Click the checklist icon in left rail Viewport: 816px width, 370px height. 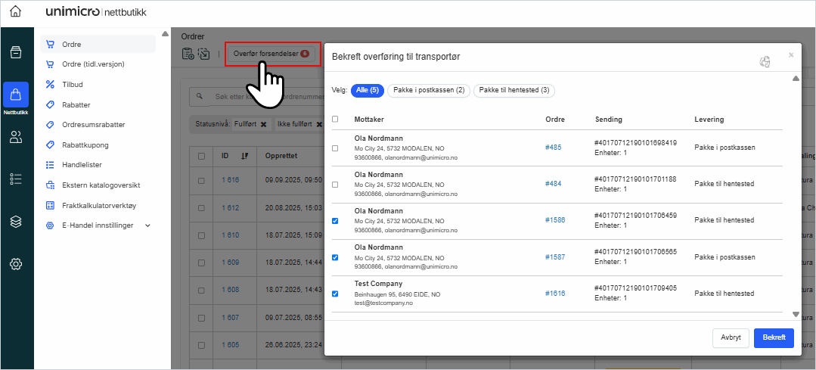(16, 179)
